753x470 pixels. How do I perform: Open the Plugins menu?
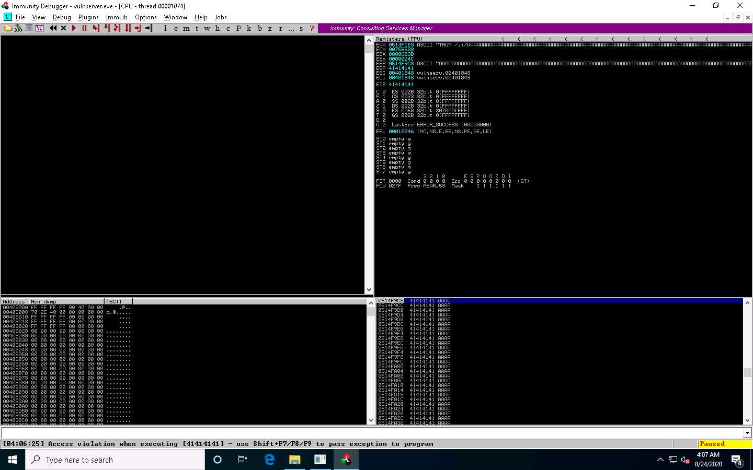[88, 17]
